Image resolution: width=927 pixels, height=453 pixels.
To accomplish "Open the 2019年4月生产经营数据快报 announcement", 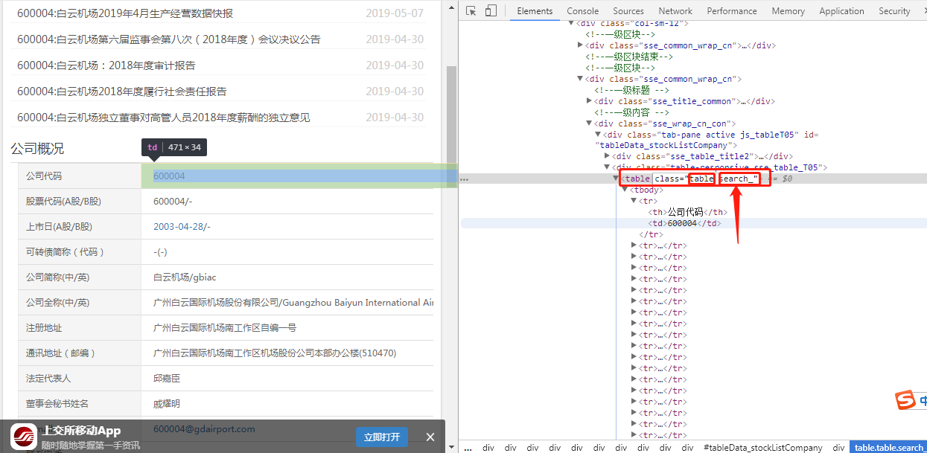I will point(125,13).
